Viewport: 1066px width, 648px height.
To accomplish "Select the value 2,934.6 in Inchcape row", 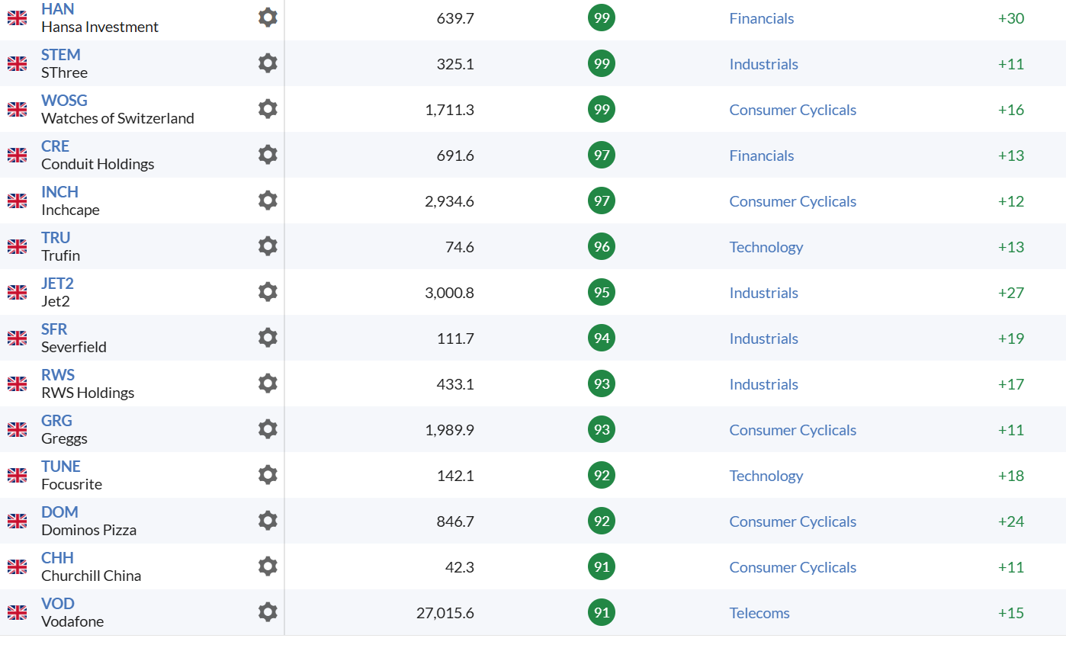I will 450,201.
